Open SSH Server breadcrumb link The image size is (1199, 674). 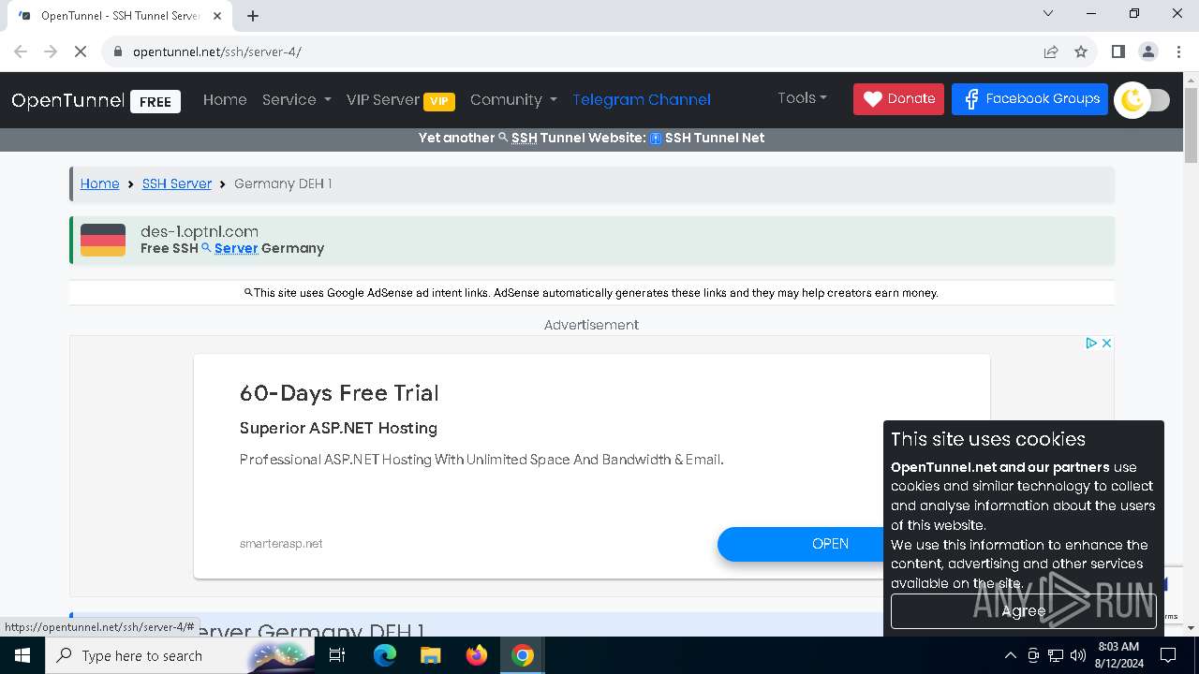click(x=177, y=183)
